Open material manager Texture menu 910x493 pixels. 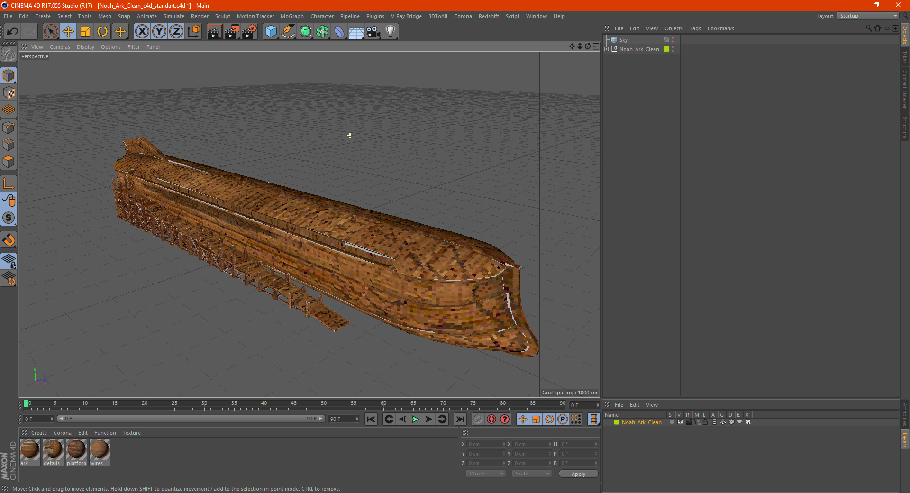tap(131, 433)
